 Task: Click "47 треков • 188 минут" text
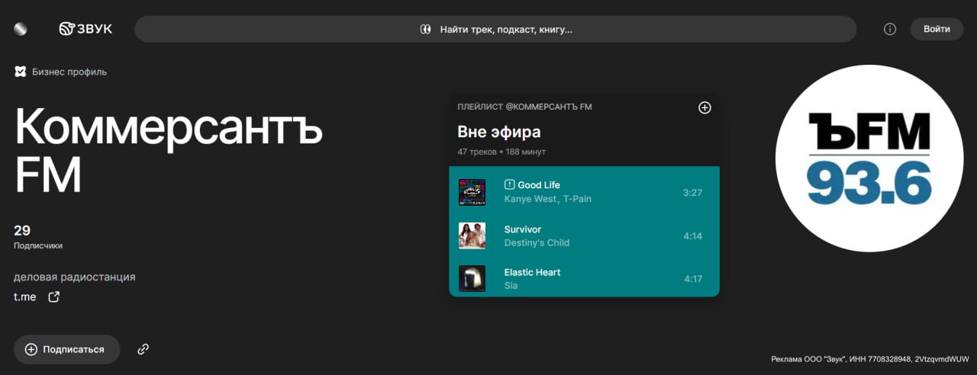tap(501, 152)
